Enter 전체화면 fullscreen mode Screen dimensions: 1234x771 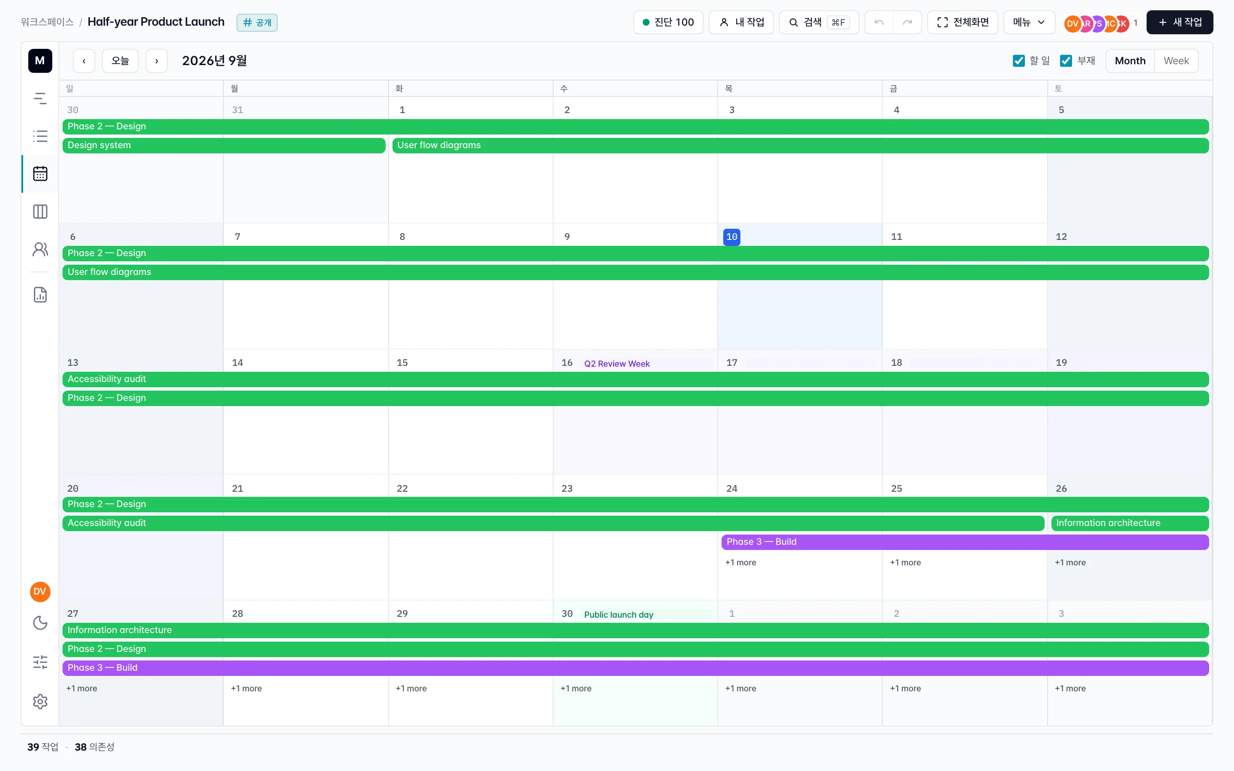[962, 22]
